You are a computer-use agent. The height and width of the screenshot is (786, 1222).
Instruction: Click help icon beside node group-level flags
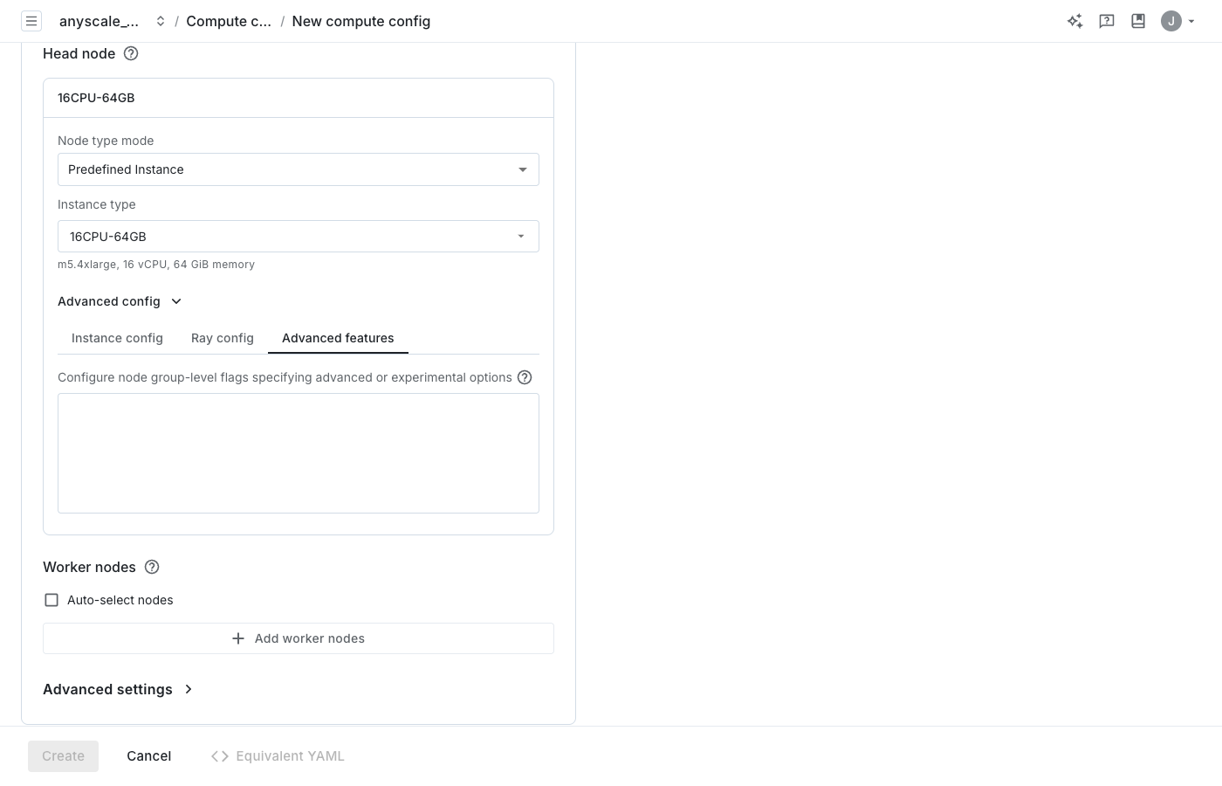[x=525, y=377]
